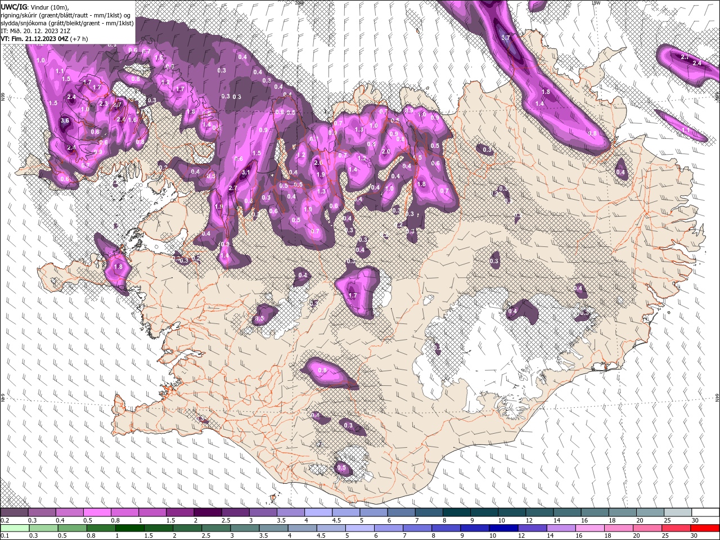Click the '20W' longitude label

click(x=299, y=2)
